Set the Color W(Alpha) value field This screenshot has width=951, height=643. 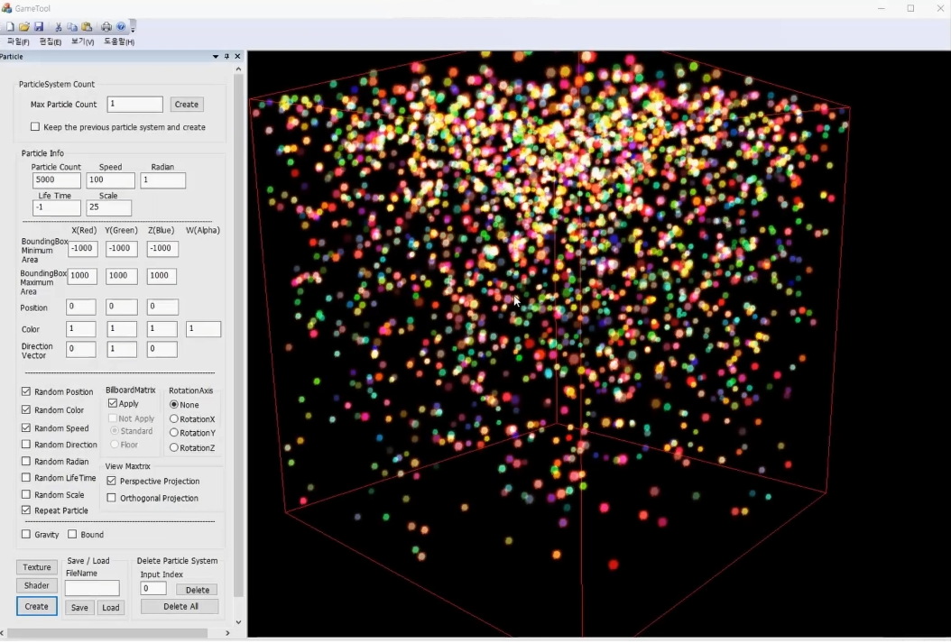203,329
